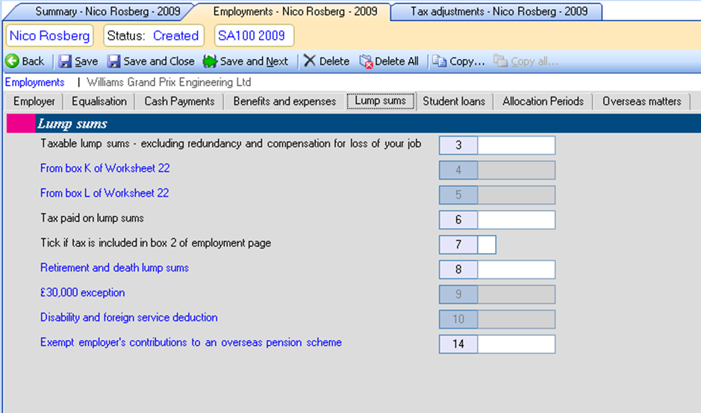
Task: Click Williams Grand Prix Engineering Ltd text
Action: (x=169, y=82)
